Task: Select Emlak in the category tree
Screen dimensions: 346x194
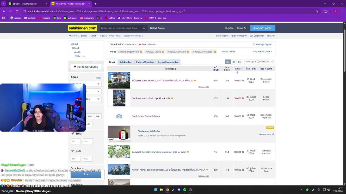Action: [x=74, y=44]
